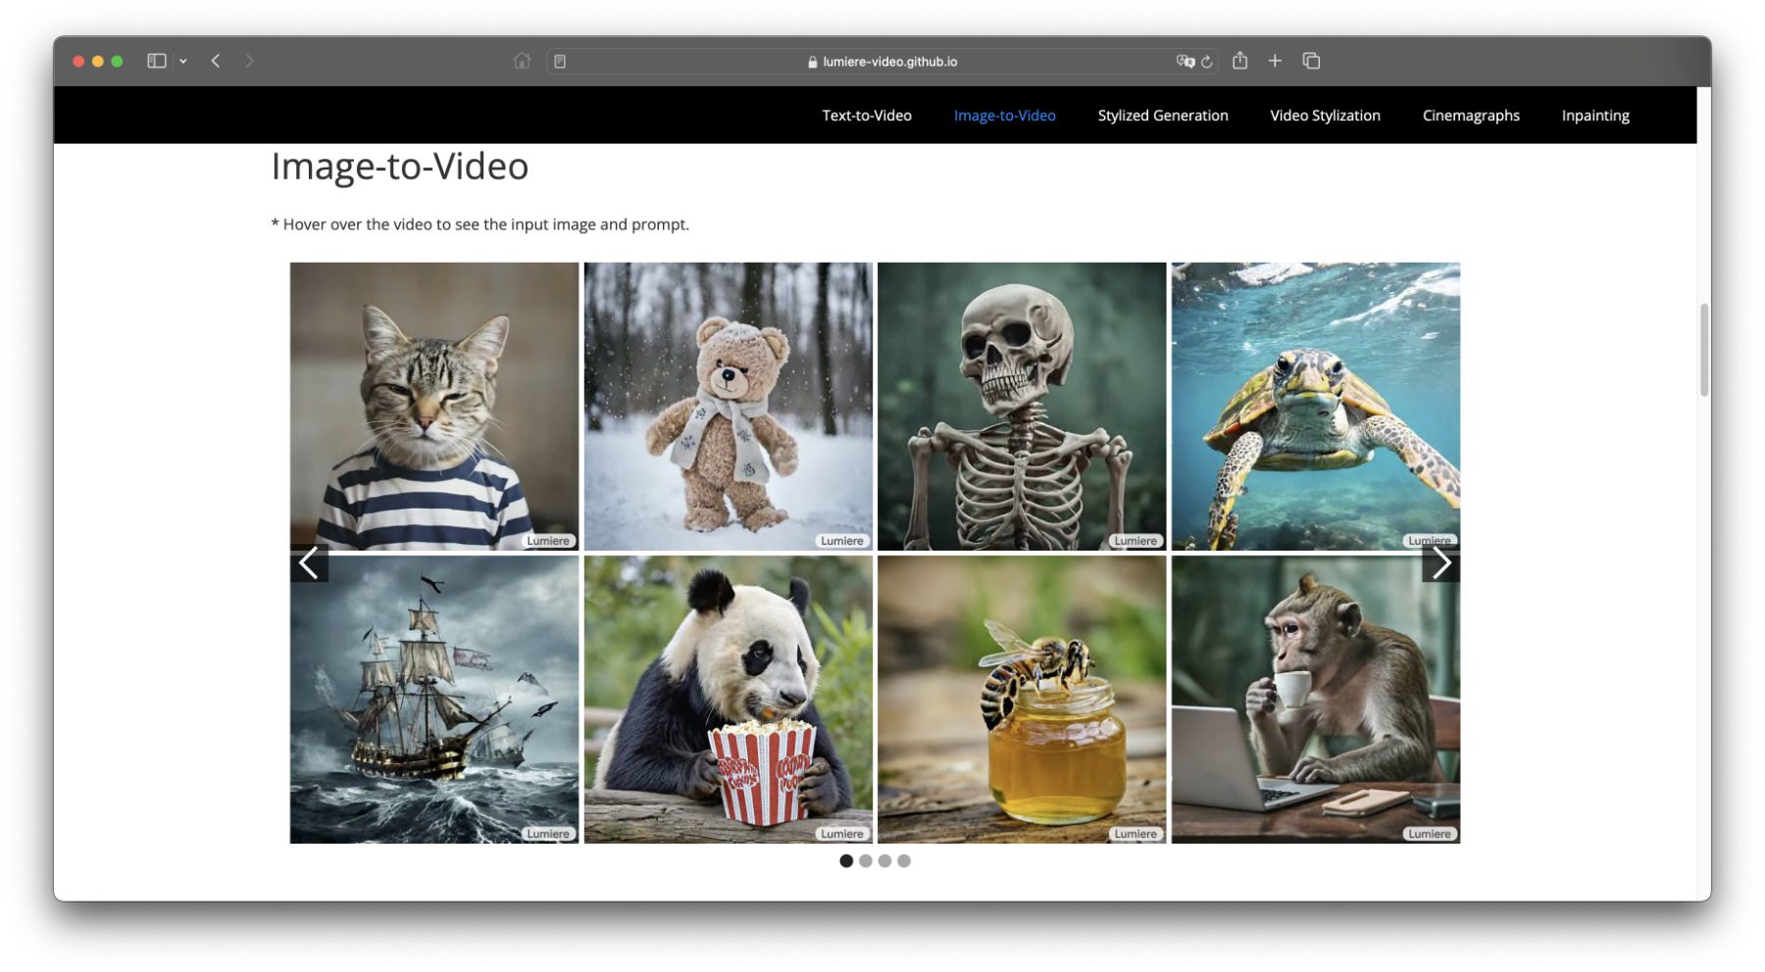1765x972 pixels.
Task: Click the lumiere-video.github.io address bar
Action: (x=888, y=62)
